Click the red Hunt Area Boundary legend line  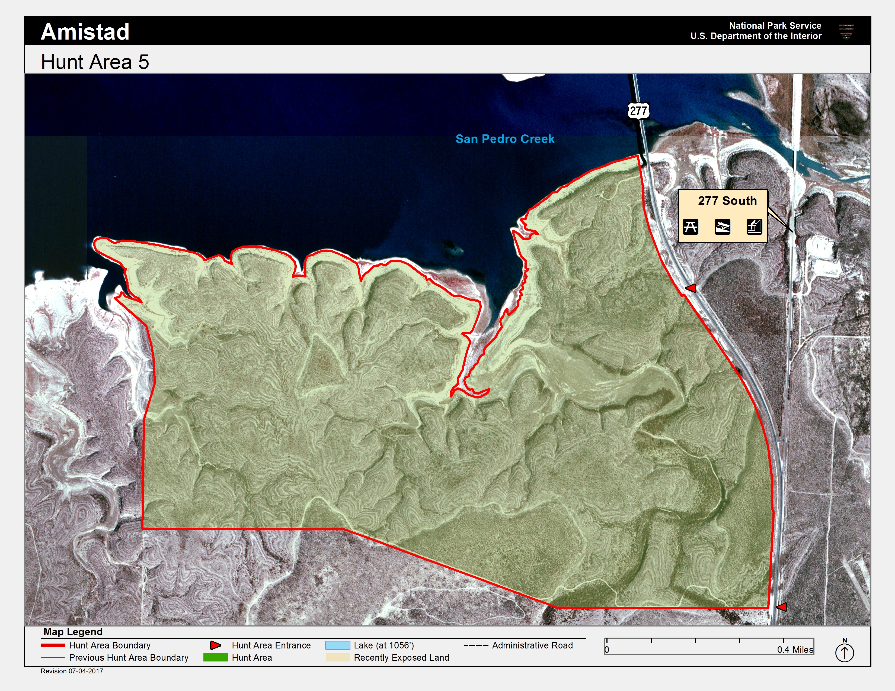[x=53, y=645]
